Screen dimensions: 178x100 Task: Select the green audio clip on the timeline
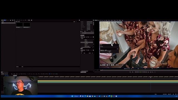click(108, 82)
